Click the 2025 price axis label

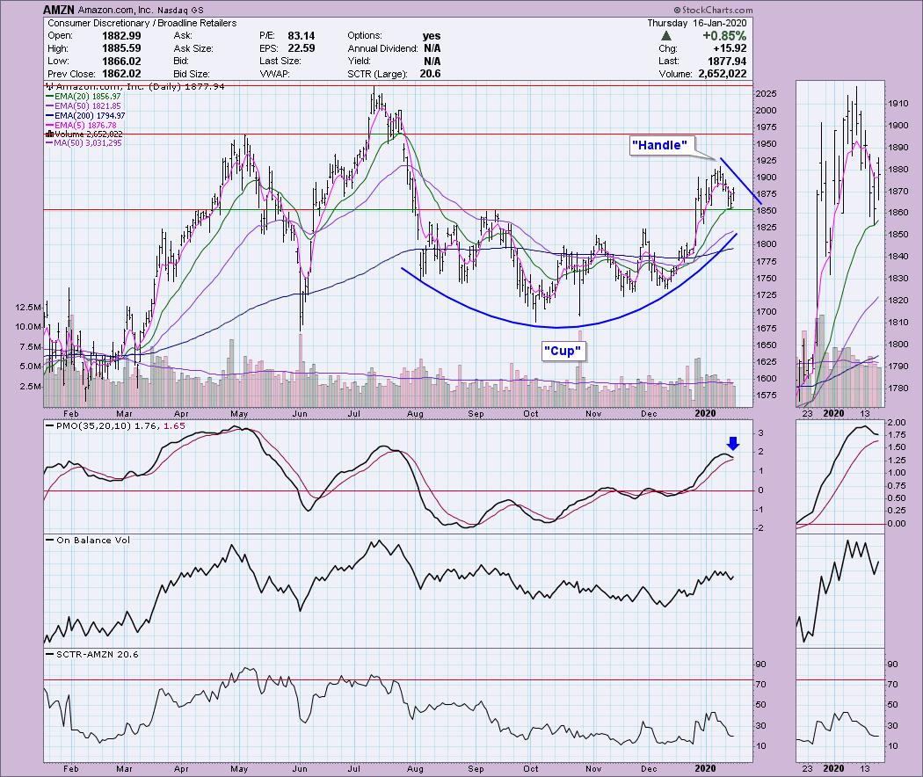(x=766, y=94)
